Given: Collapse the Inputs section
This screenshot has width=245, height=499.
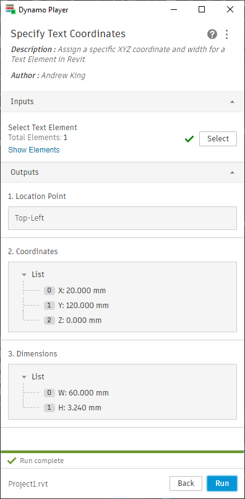Looking at the screenshot, I should click(x=232, y=102).
